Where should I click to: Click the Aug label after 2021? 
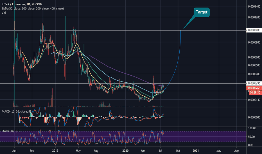point(237,151)
